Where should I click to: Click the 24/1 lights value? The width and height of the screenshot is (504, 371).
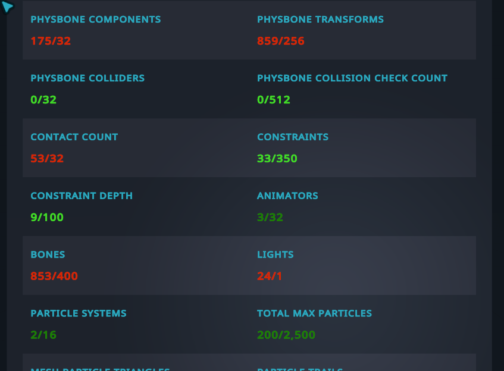pos(270,276)
